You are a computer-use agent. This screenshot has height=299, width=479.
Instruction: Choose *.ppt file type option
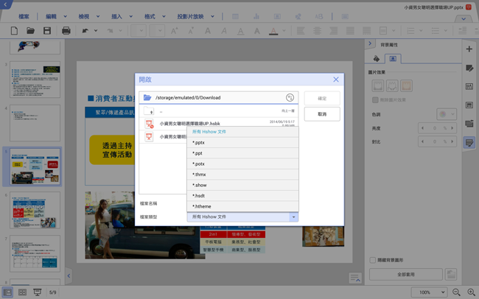[x=242, y=153]
